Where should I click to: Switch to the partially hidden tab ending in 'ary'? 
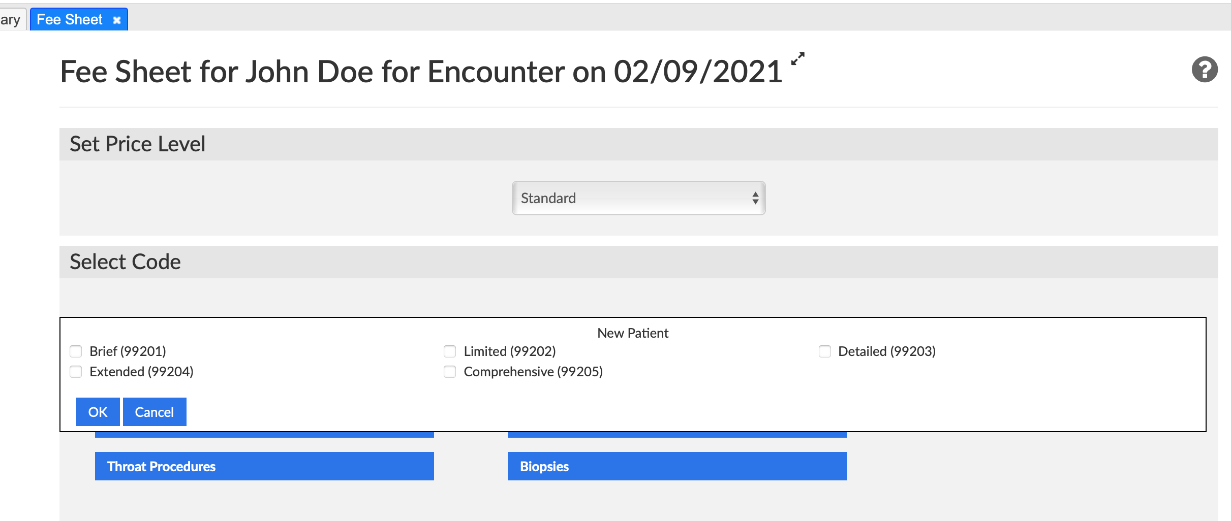11,20
